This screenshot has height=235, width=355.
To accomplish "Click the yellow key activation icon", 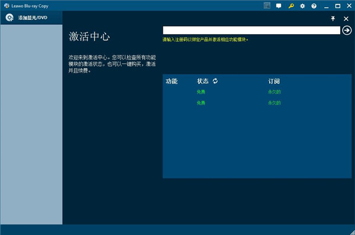I will coord(291,6).
